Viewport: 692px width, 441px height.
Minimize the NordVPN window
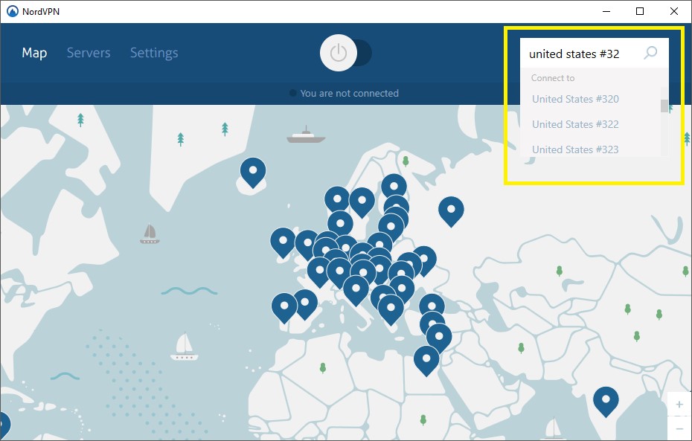coord(606,11)
